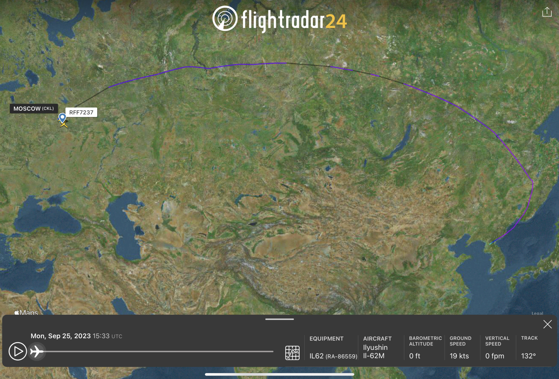559x379 pixels.
Task: Click the Track 132° value
Action: coord(528,356)
